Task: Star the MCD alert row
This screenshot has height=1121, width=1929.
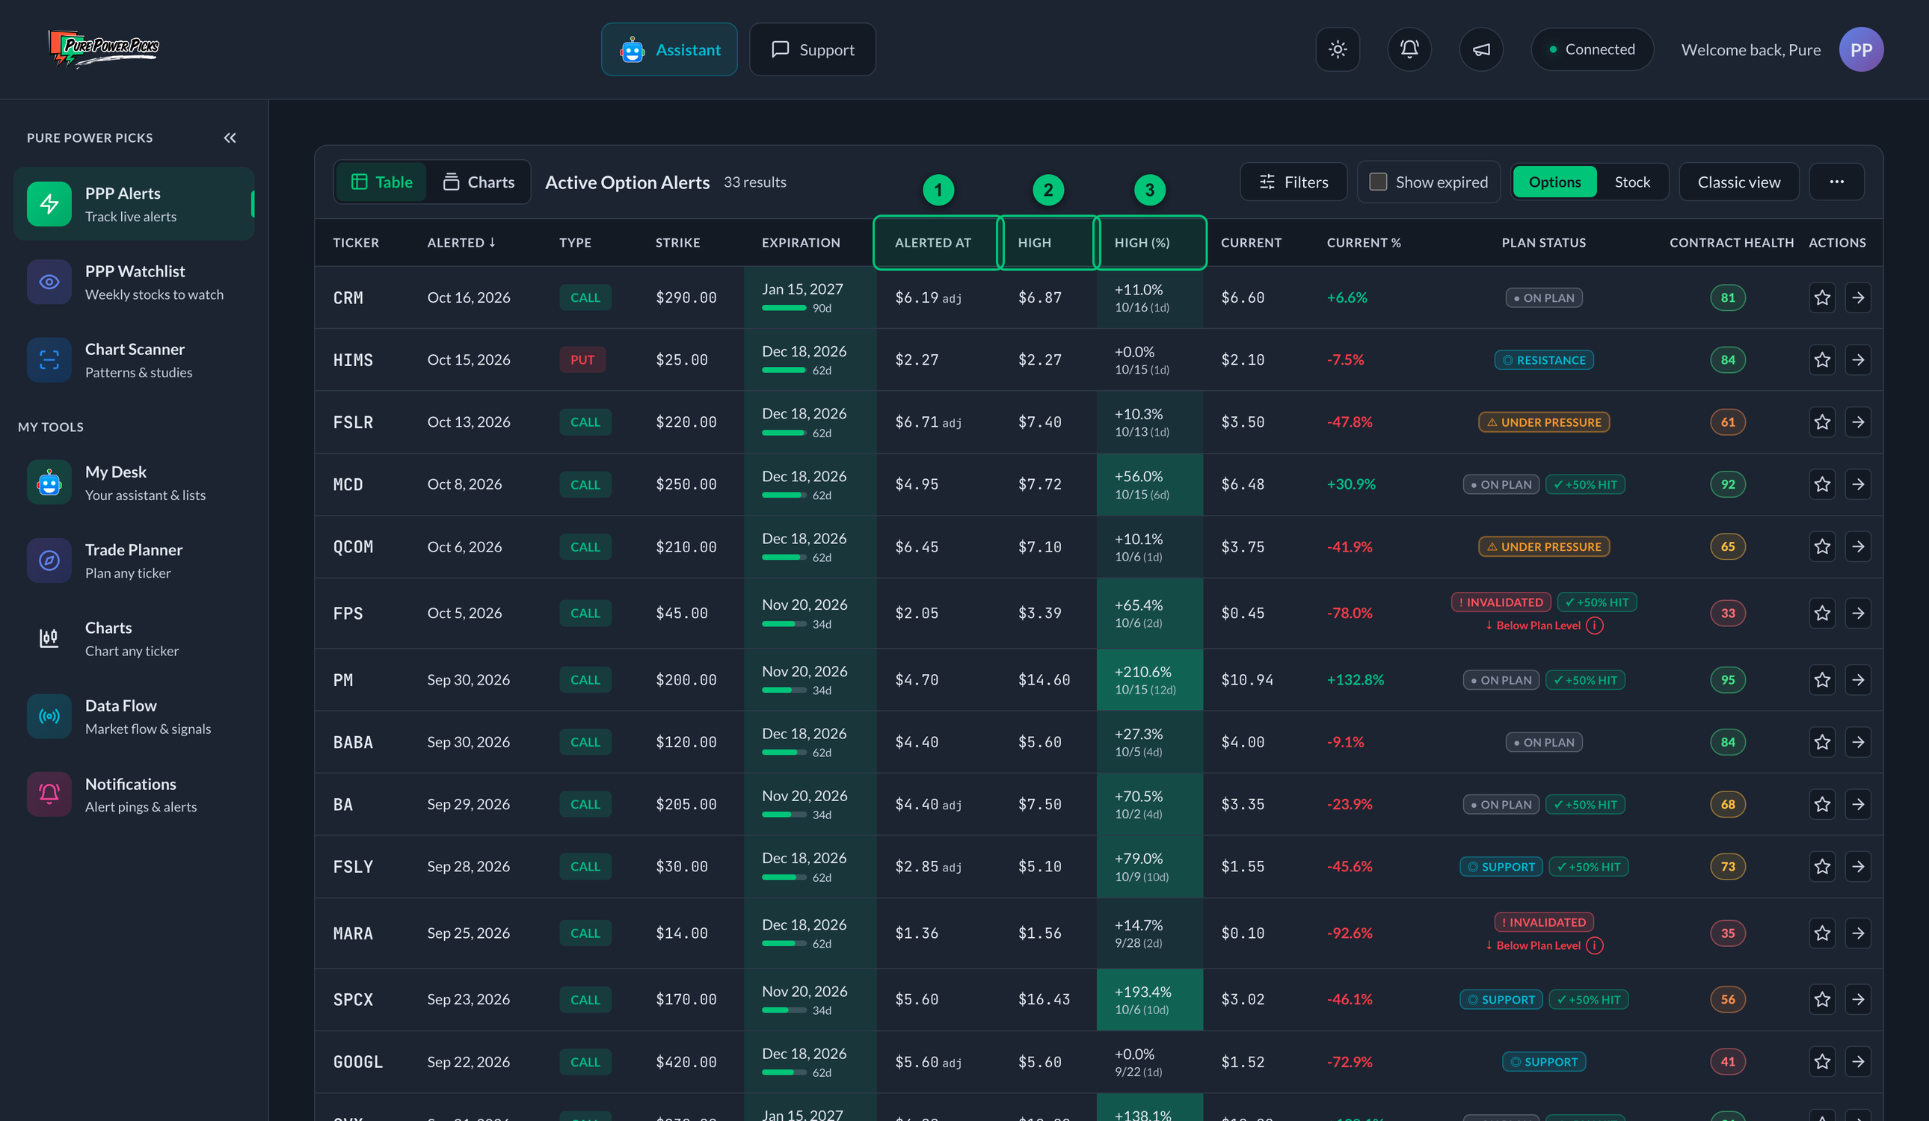Action: point(1822,484)
